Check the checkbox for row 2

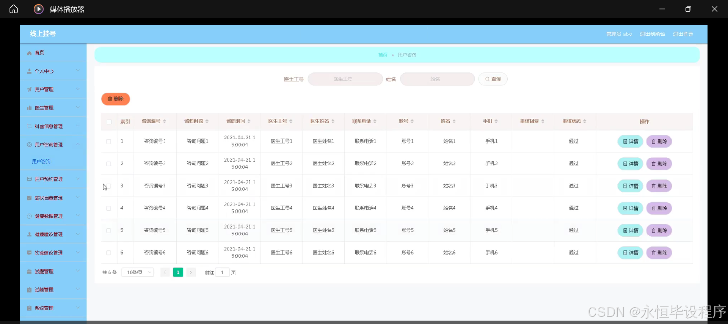click(109, 164)
